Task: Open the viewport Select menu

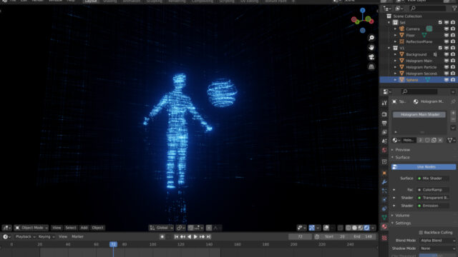Action: (x=71, y=228)
